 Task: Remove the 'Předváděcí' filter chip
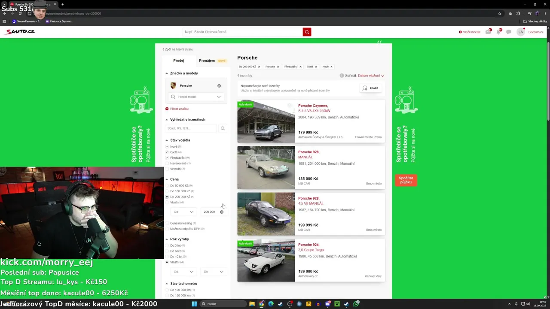(300, 67)
